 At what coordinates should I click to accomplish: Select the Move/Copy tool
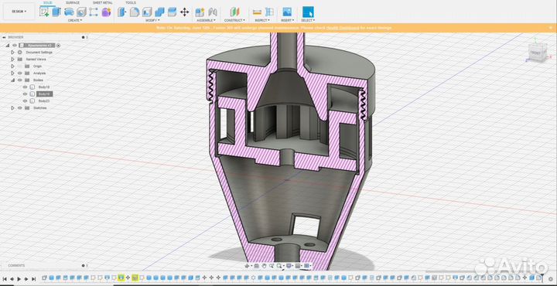tap(184, 12)
